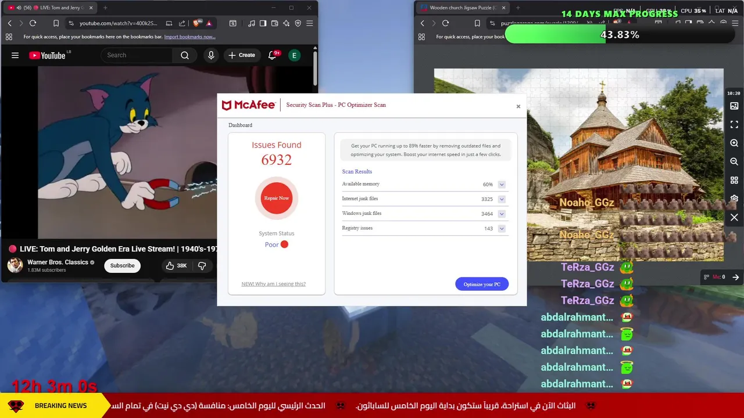
Task: Click the YouTube search magnifier button
Action: point(185,55)
